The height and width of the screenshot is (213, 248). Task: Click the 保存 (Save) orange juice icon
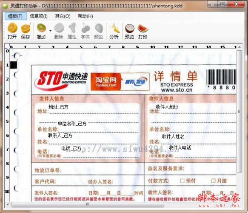26,28
